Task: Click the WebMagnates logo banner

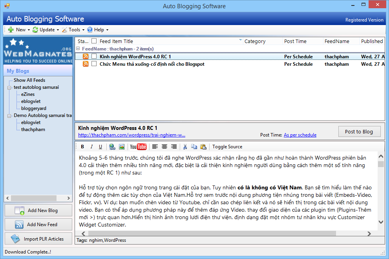Action: coord(38,50)
